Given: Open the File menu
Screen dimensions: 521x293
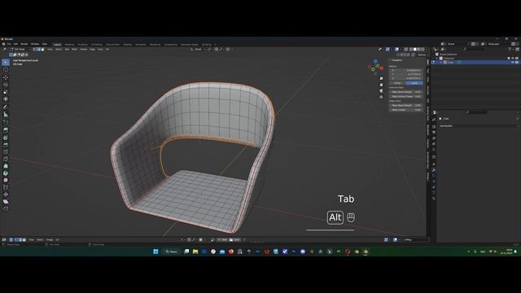Looking at the screenshot, I should [x=9, y=44].
